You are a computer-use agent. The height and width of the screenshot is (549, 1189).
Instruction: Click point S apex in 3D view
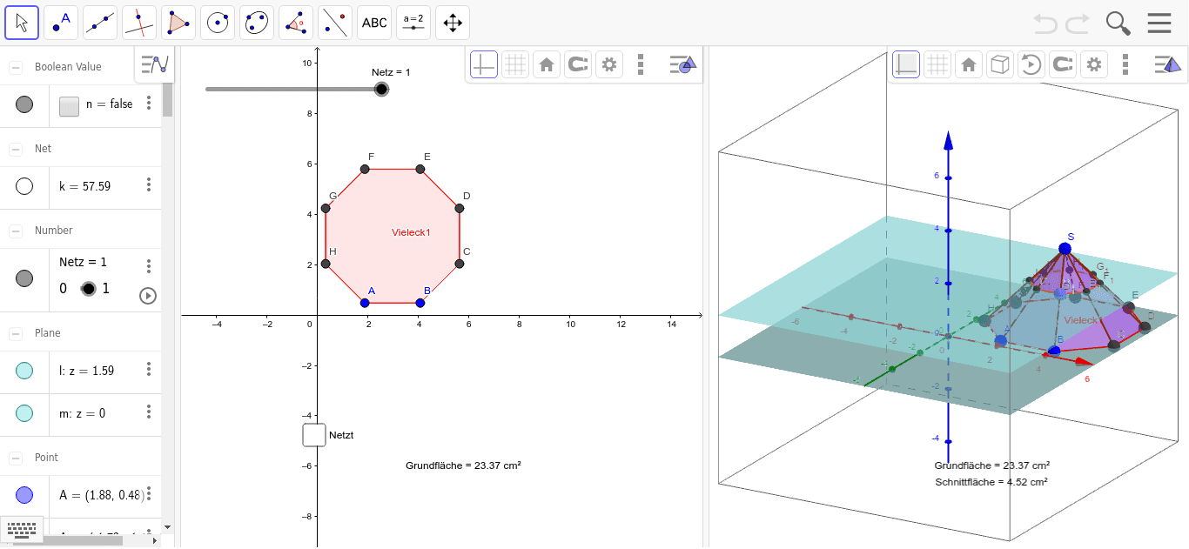coord(1065,249)
